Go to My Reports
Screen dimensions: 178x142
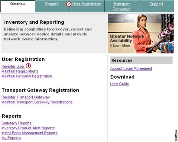coord(11,138)
